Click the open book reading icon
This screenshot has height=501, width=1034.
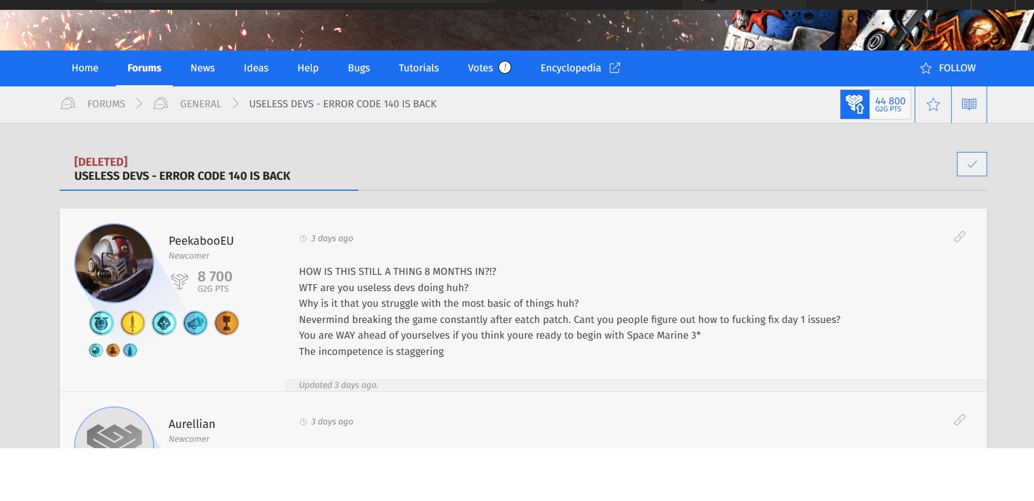pos(969,104)
